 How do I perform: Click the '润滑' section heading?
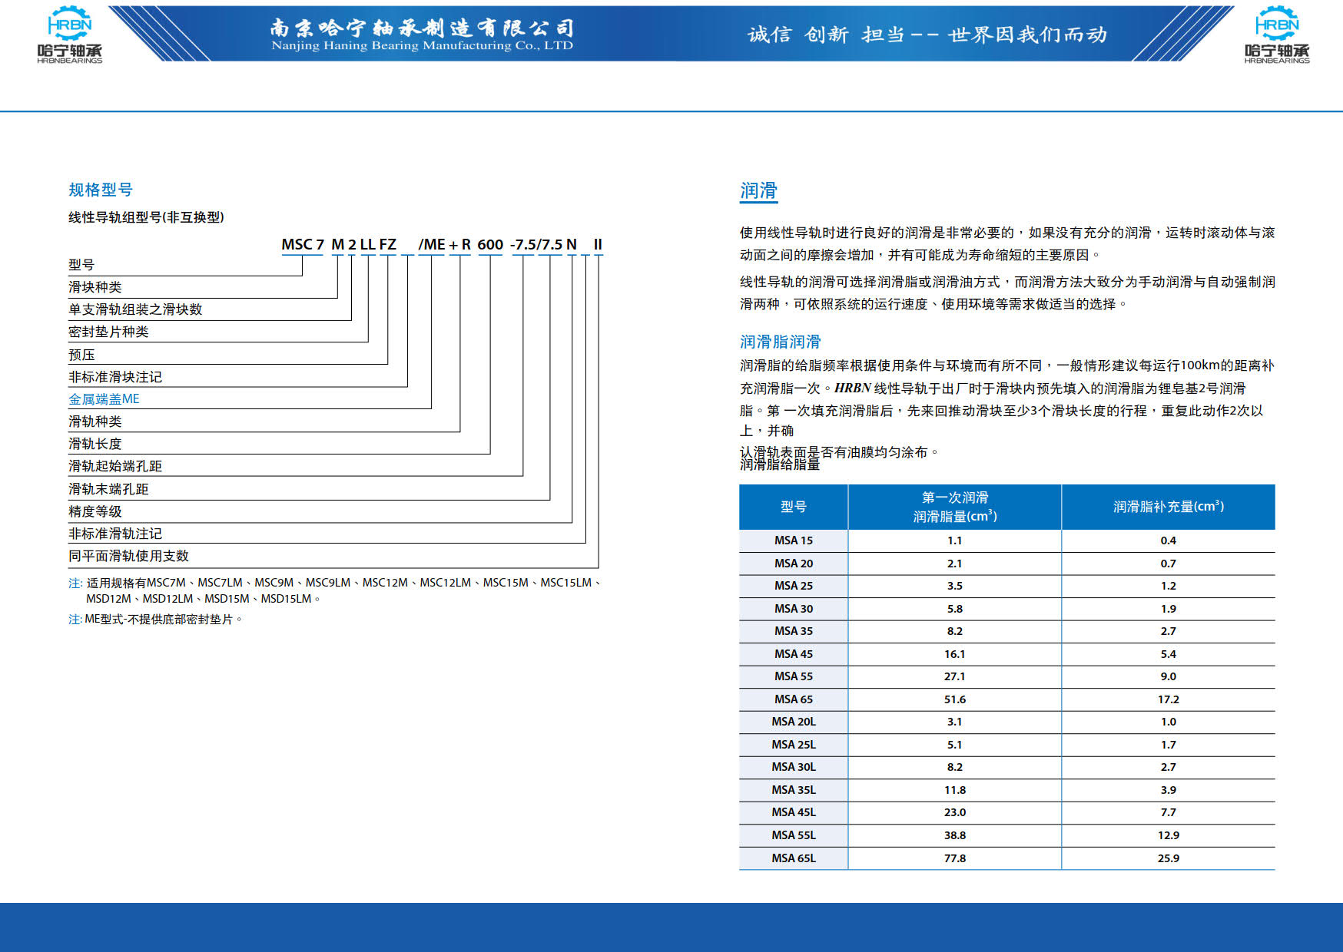coord(759,190)
